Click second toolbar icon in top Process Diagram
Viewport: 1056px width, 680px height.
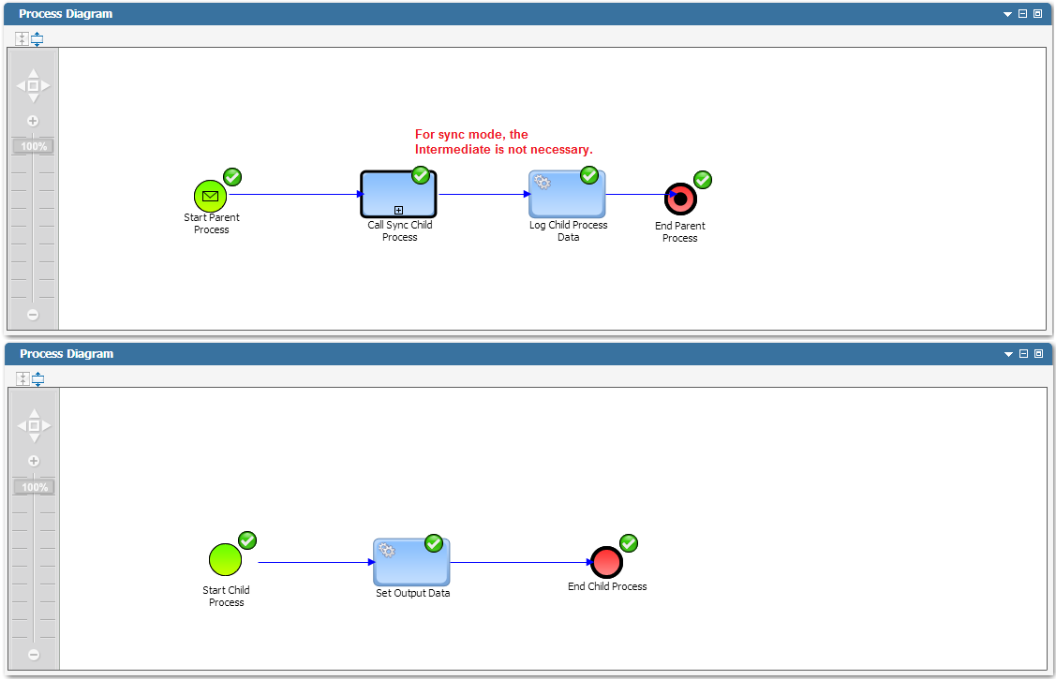pos(37,39)
